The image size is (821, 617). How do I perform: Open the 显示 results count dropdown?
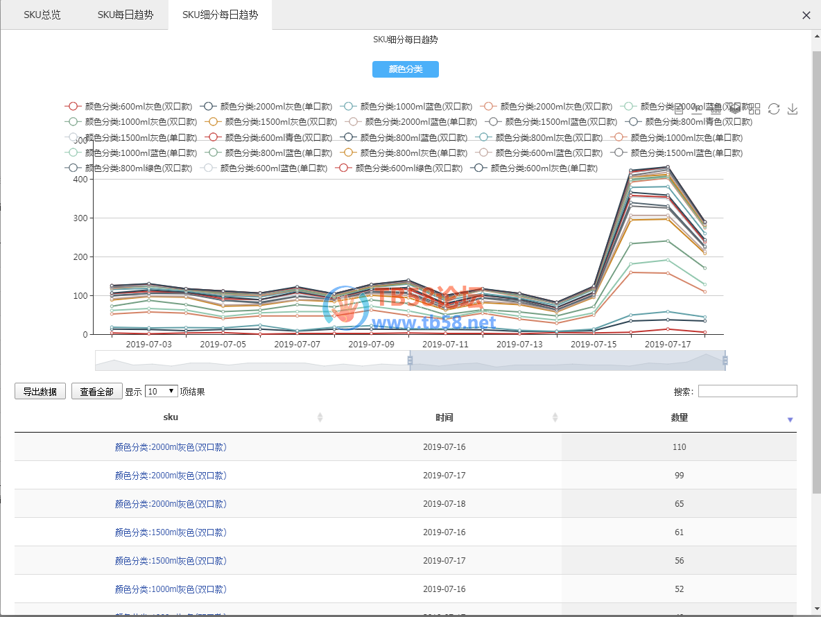(x=161, y=392)
